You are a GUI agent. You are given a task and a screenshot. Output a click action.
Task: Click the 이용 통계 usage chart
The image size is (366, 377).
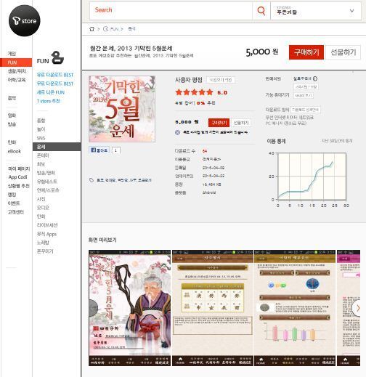(312, 177)
